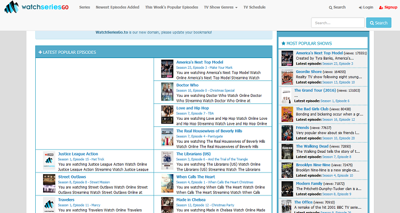Viewport: 400px width, 213px height.
Task: Open the Love and Hip Hop title
Action: click(x=193, y=108)
